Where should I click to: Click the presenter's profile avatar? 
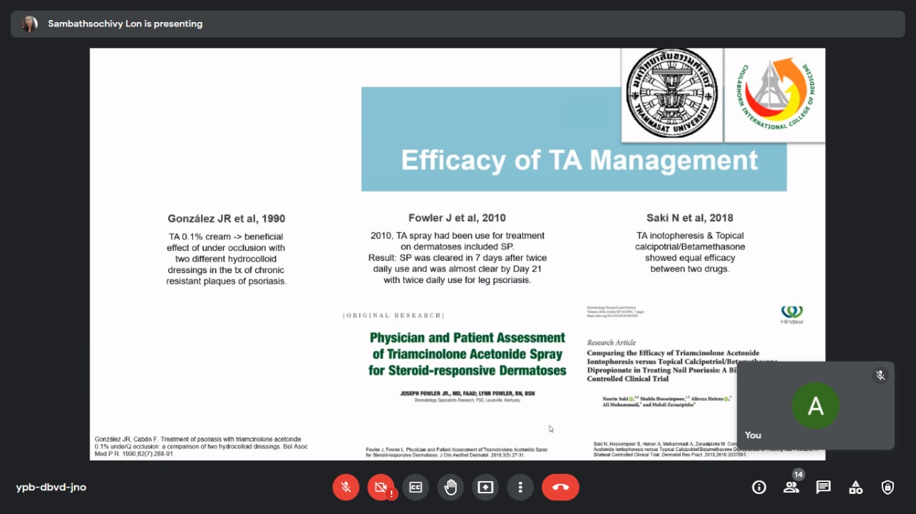pyautogui.click(x=29, y=24)
